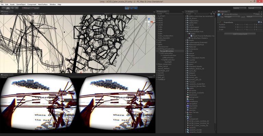
Task: Click the akropolis scene asset icon
Action: click(x=188, y=91)
